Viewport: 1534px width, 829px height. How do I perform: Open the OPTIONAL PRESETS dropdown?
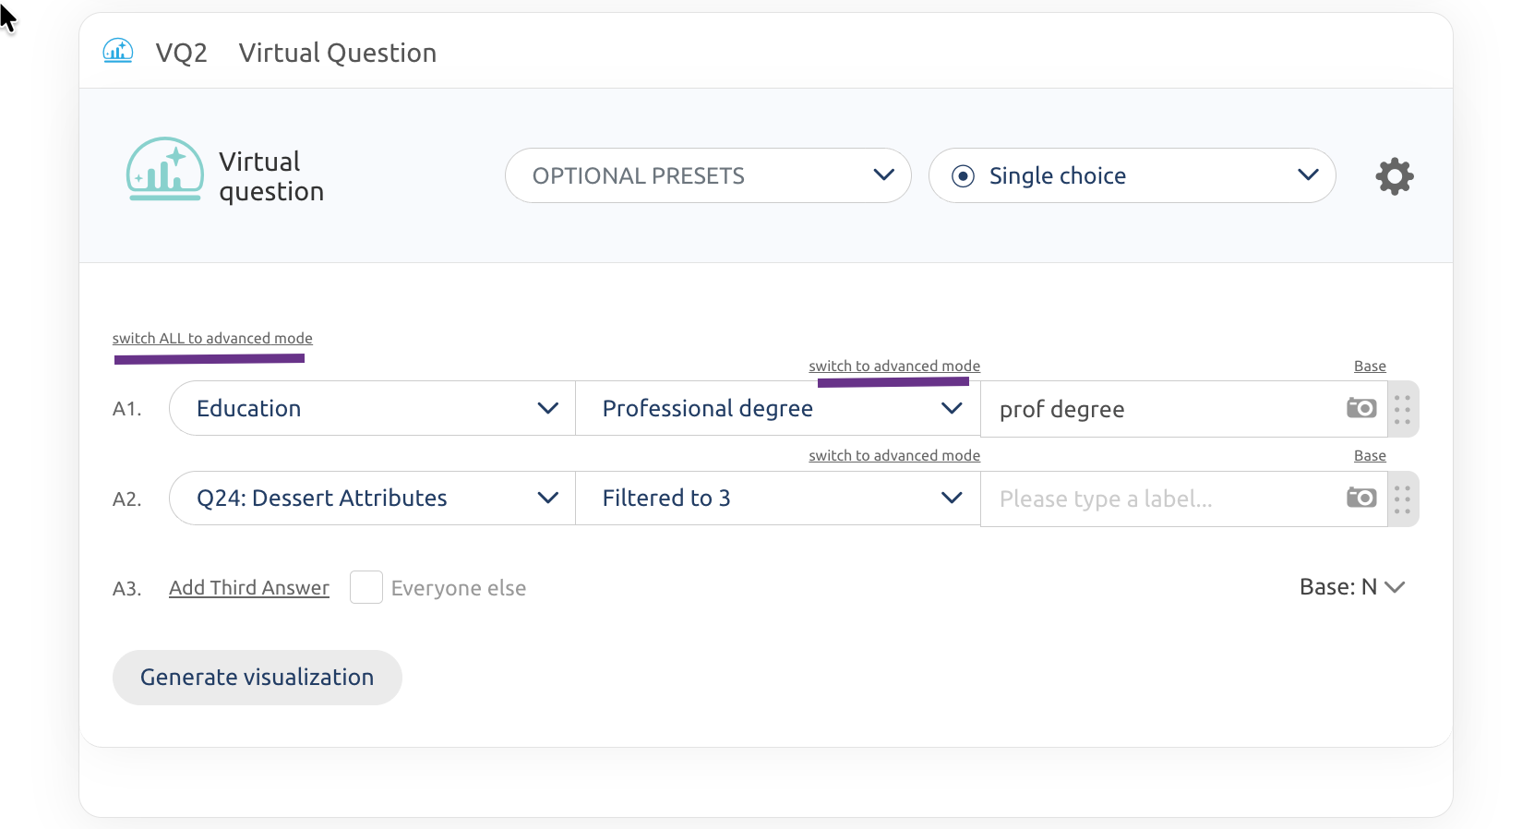tap(708, 175)
